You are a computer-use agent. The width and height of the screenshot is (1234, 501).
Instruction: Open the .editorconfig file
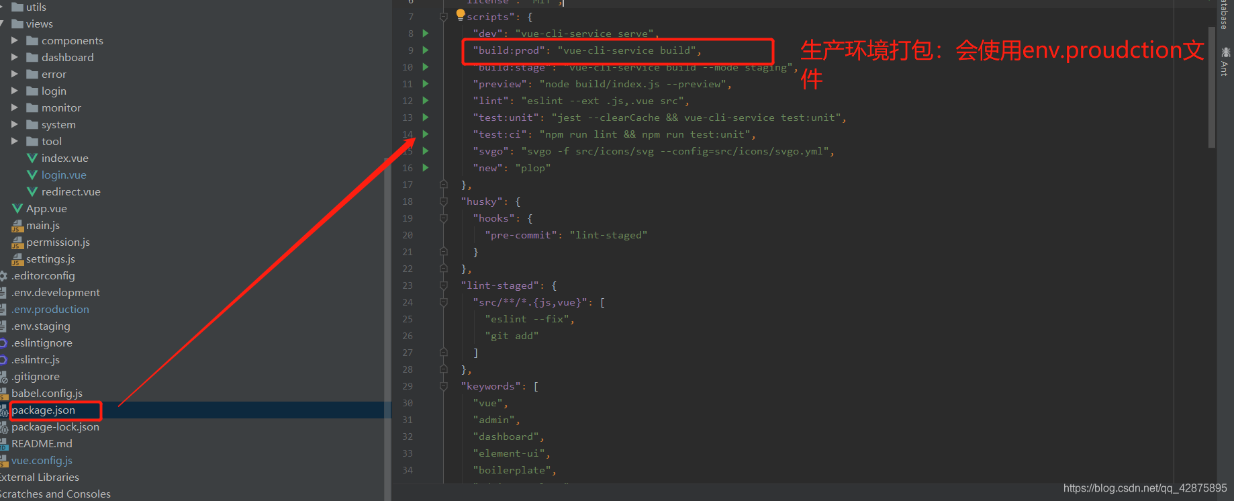click(x=43, y=275)
